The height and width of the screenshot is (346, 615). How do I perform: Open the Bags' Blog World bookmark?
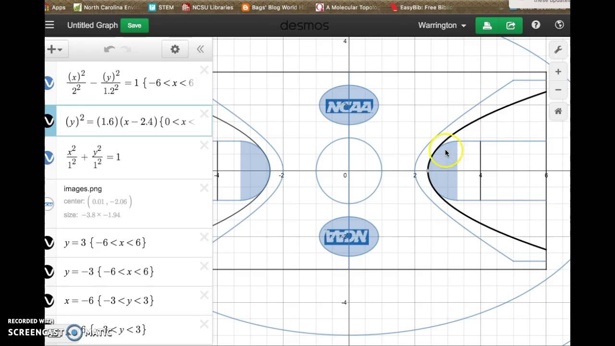pos(274,7)
